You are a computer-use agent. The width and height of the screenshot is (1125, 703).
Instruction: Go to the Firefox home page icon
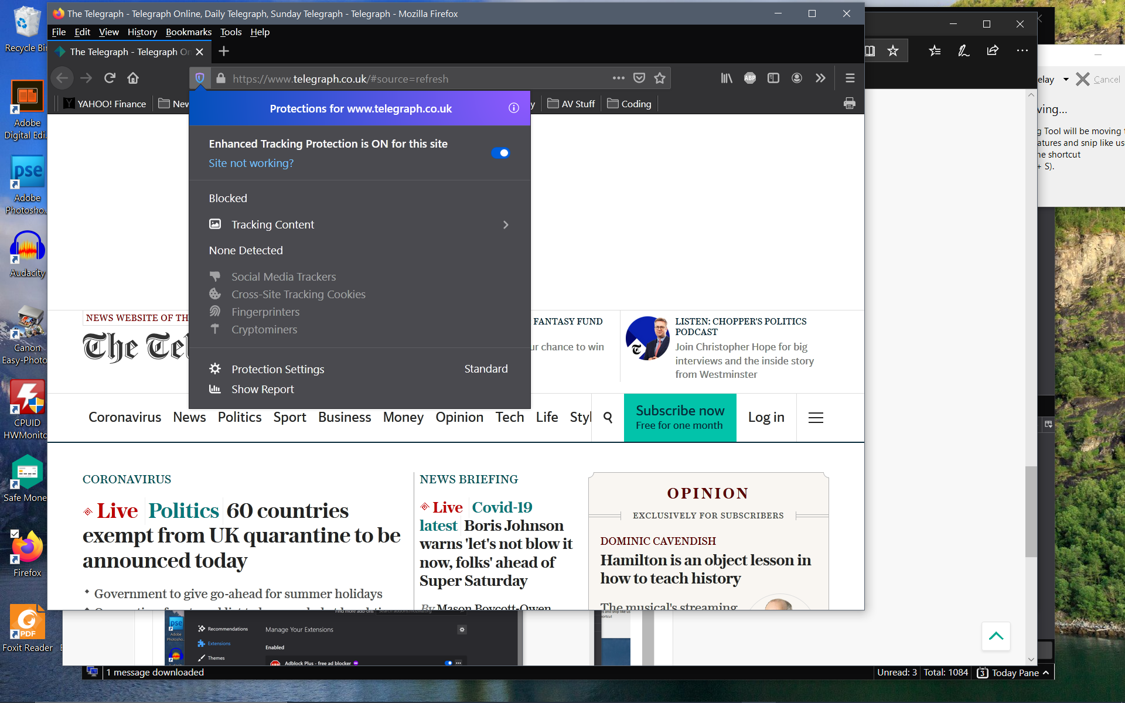(133, 78)
